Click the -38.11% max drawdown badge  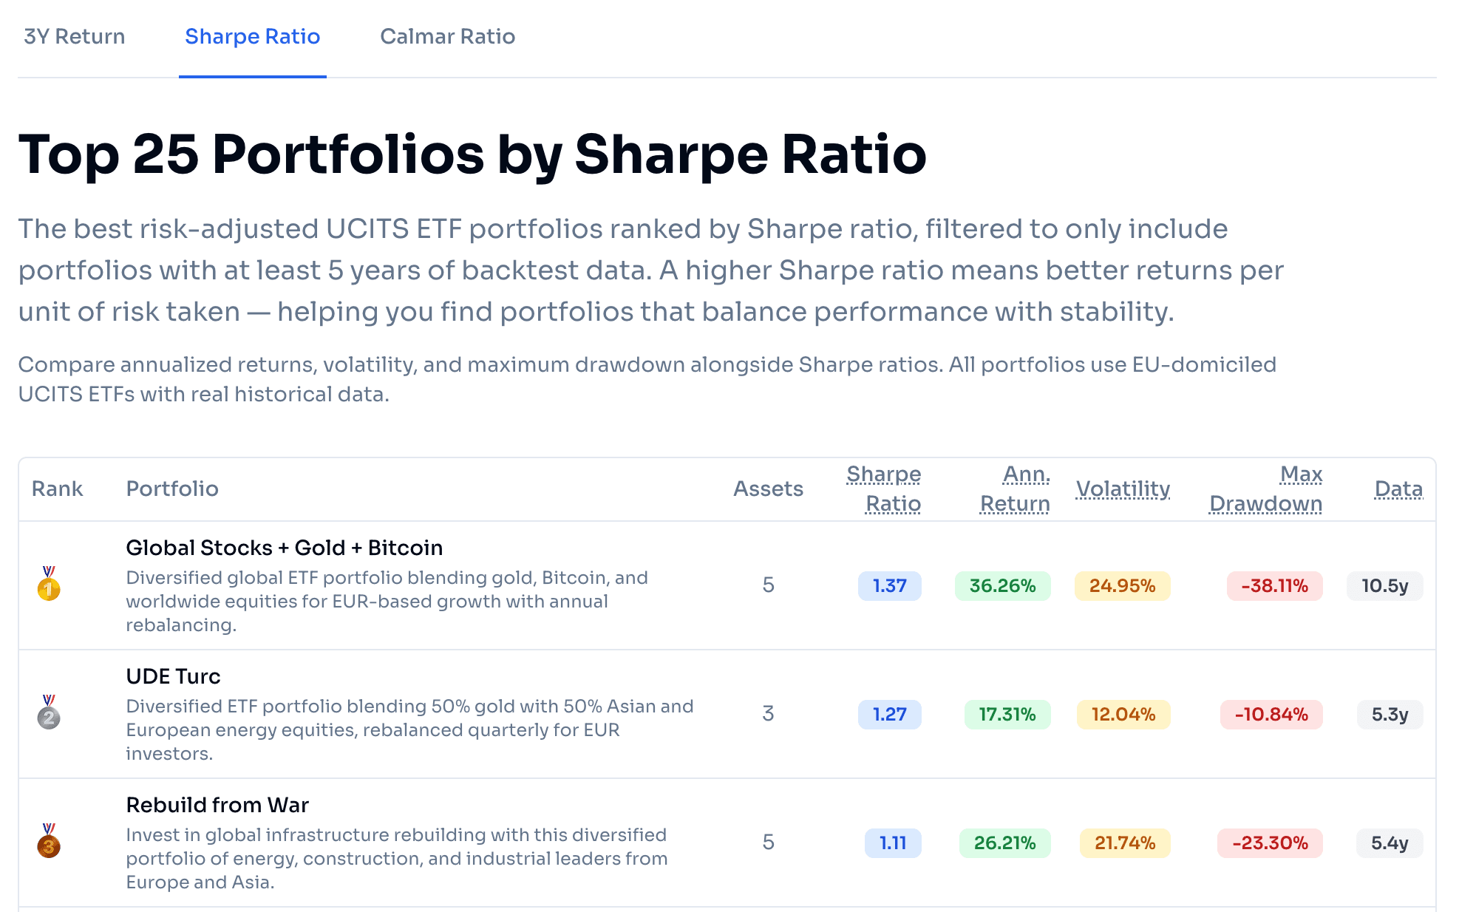[1273, 585]
